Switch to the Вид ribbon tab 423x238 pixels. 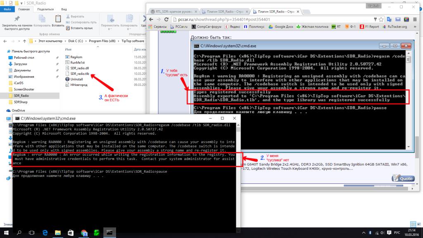tap(64, 9)
